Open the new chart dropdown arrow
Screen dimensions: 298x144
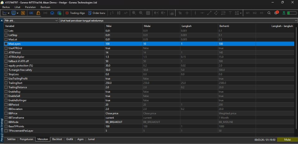(x=9, y=13)
